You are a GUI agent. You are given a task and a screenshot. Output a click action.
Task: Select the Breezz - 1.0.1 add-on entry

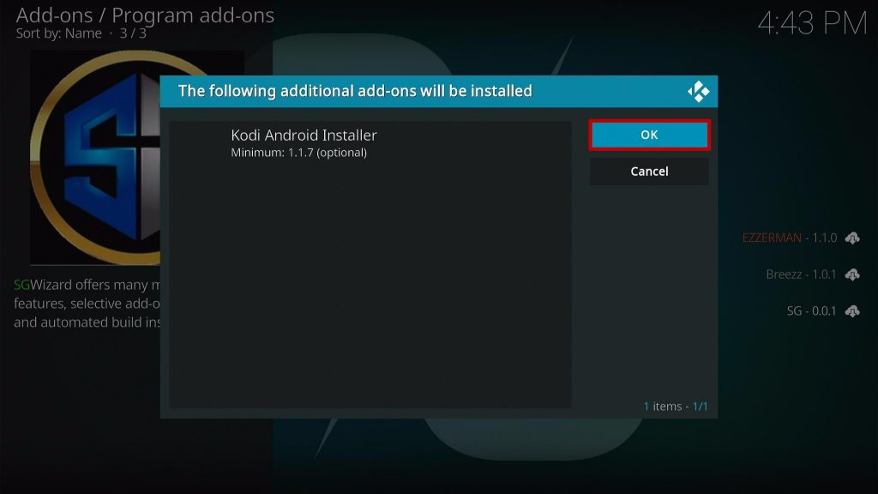801,274
